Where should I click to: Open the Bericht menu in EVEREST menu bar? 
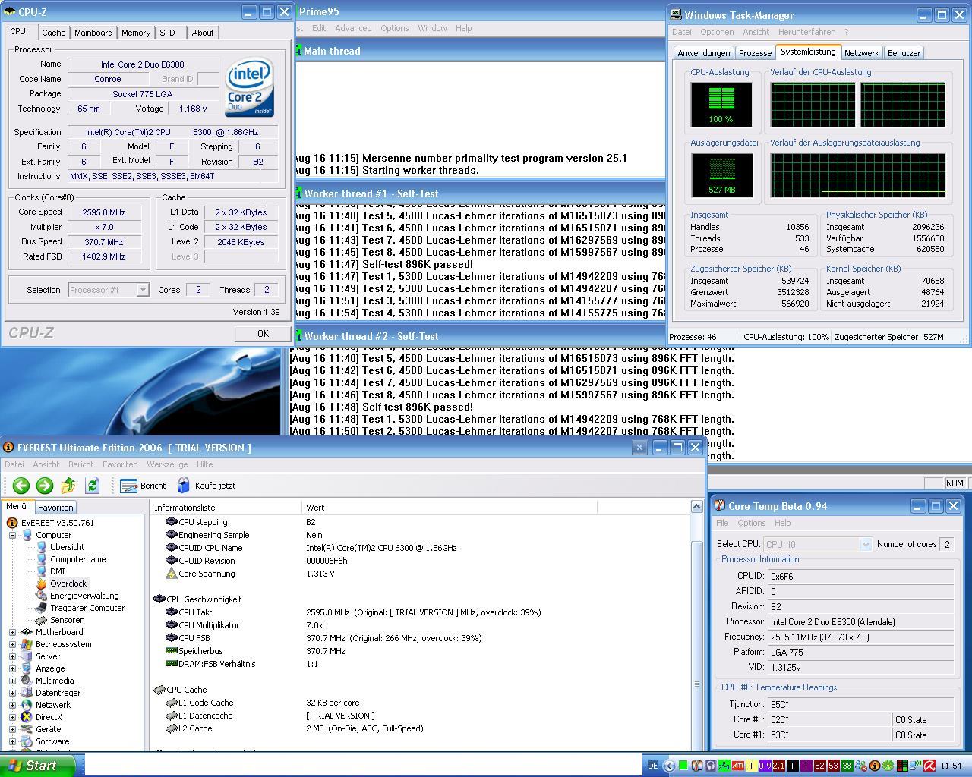(x=80, y=464)
